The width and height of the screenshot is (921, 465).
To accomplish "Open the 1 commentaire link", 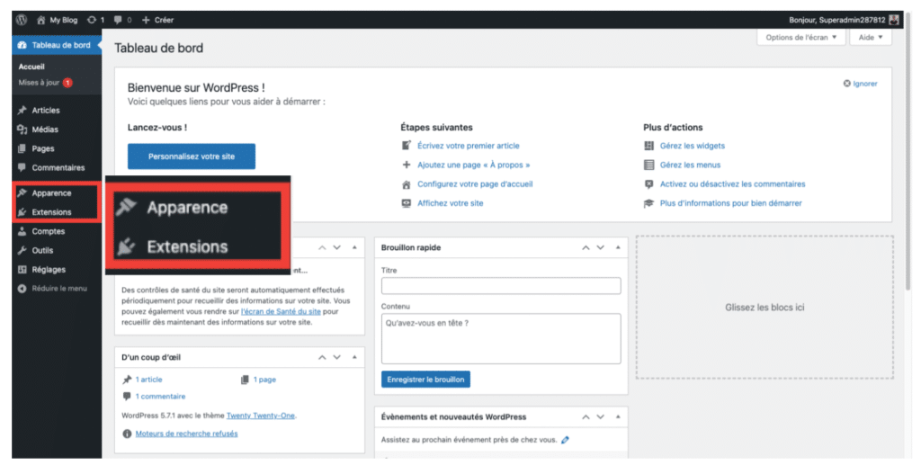I will click(x=160, y=397).
